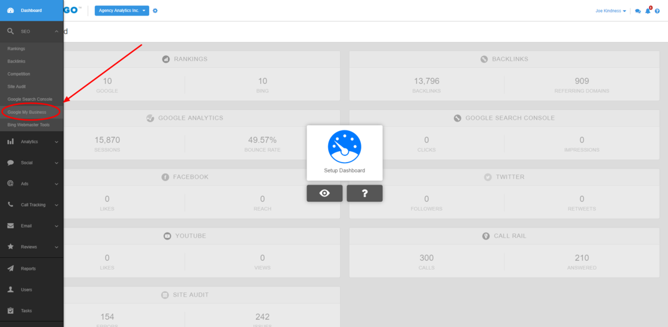Open the Reports sidebar label
The image size is (668, 327).
[x=28, y=269]
